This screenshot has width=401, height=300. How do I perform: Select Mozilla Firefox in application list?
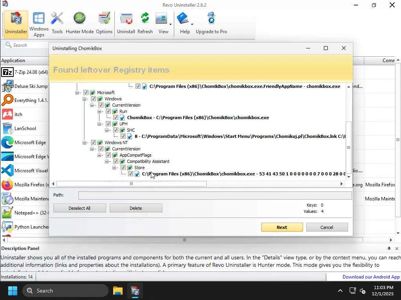click(25, 184)
